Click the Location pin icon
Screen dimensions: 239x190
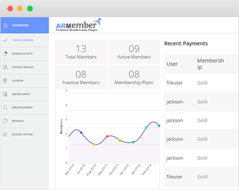[x=5, y=80]
